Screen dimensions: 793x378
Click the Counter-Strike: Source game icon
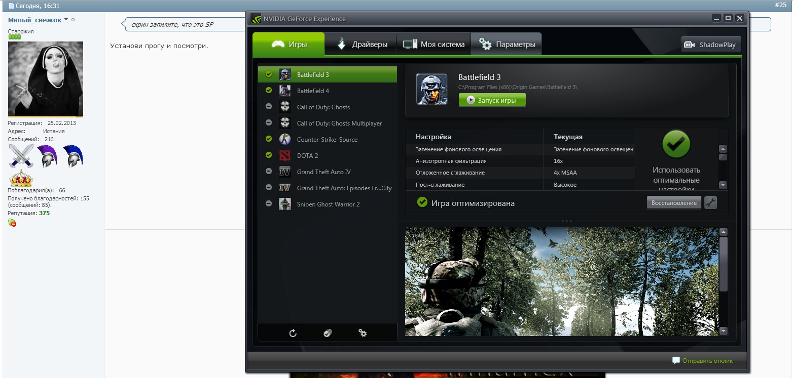point(285,140)
